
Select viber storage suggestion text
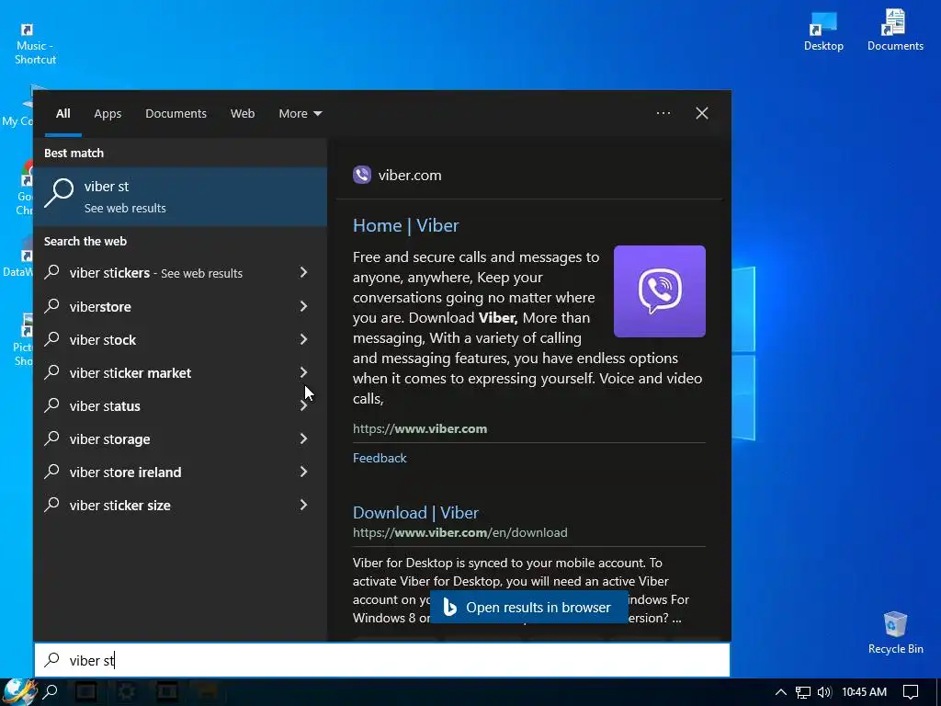click(110, 439)
